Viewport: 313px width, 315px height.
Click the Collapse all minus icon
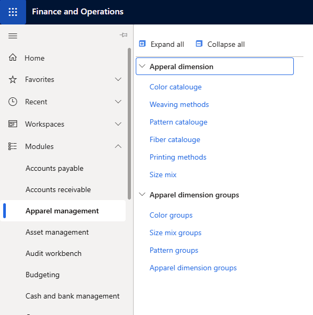[x=199, y=44]
